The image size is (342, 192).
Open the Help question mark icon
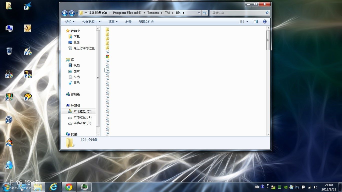click(x=265, y=21)
